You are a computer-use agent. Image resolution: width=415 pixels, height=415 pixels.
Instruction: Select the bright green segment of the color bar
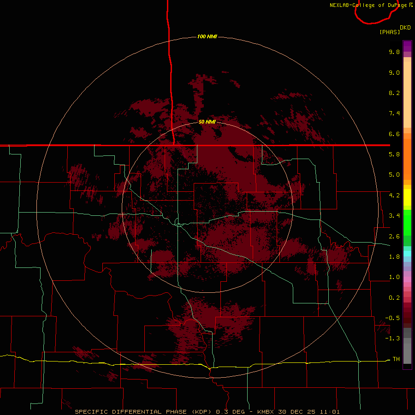click(x=407, y=222)
